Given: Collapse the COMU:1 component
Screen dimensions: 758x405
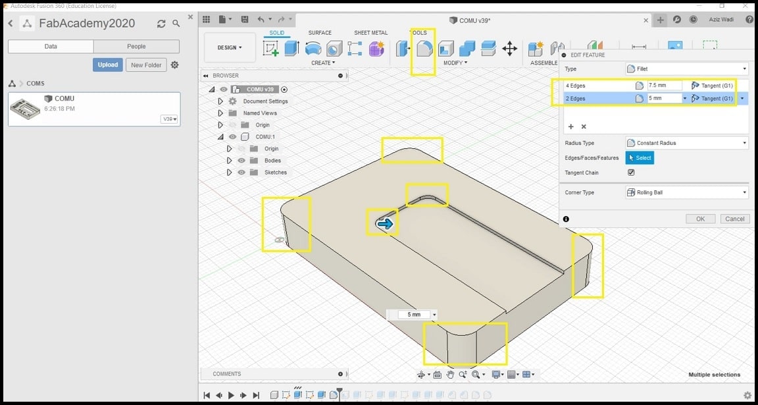Looking at the screenshot, I should pyautogui.click(x=220, y=137).
